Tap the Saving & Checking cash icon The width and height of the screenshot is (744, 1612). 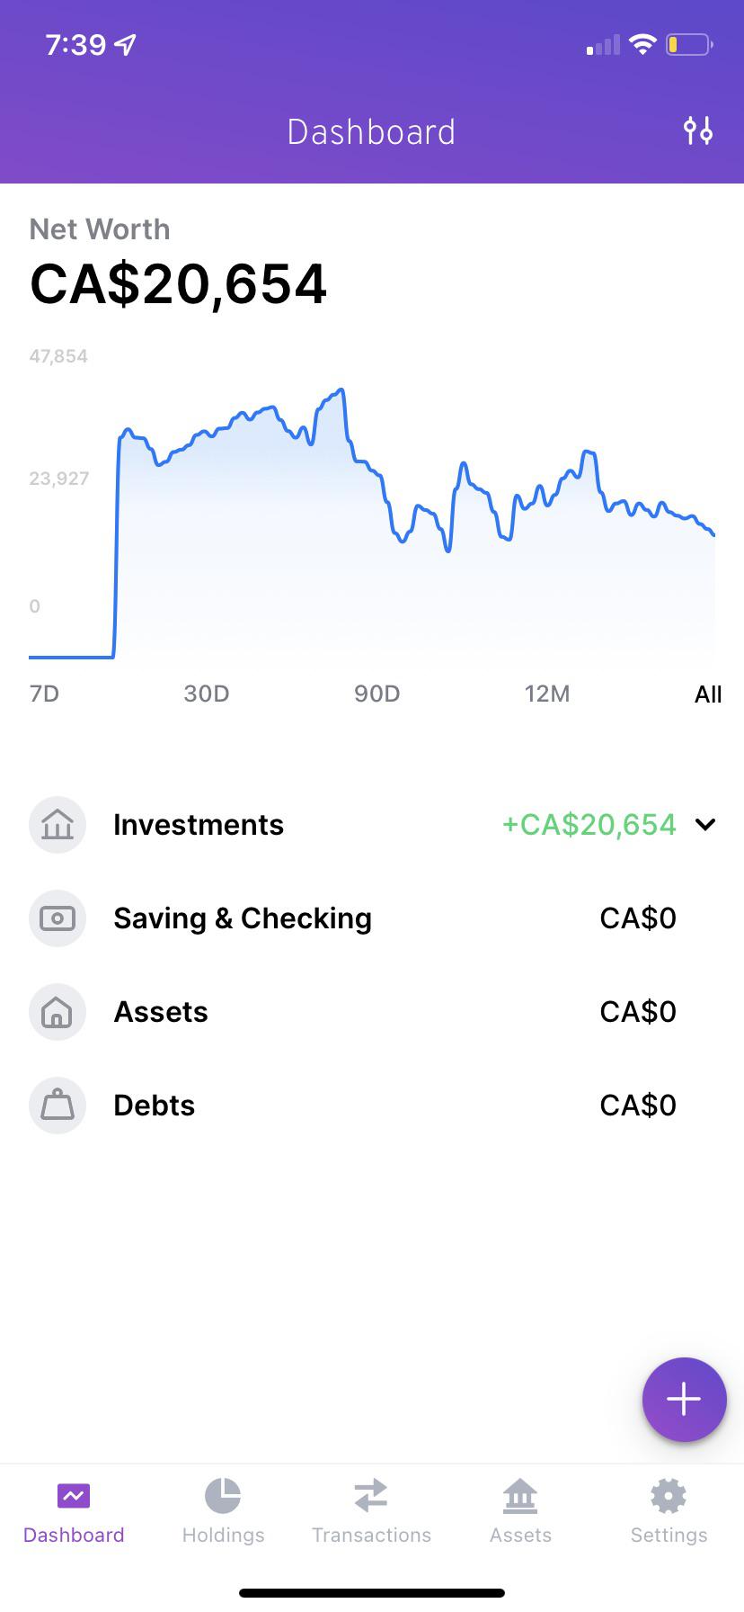coord(58,918)
